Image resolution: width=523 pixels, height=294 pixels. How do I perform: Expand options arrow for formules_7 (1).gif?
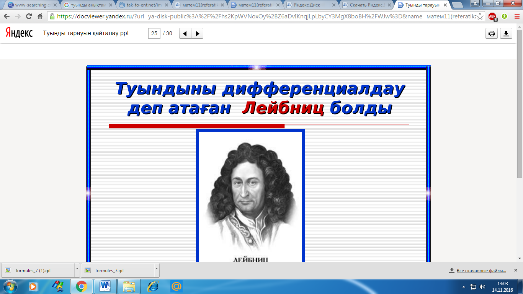(x=77, y=270)
